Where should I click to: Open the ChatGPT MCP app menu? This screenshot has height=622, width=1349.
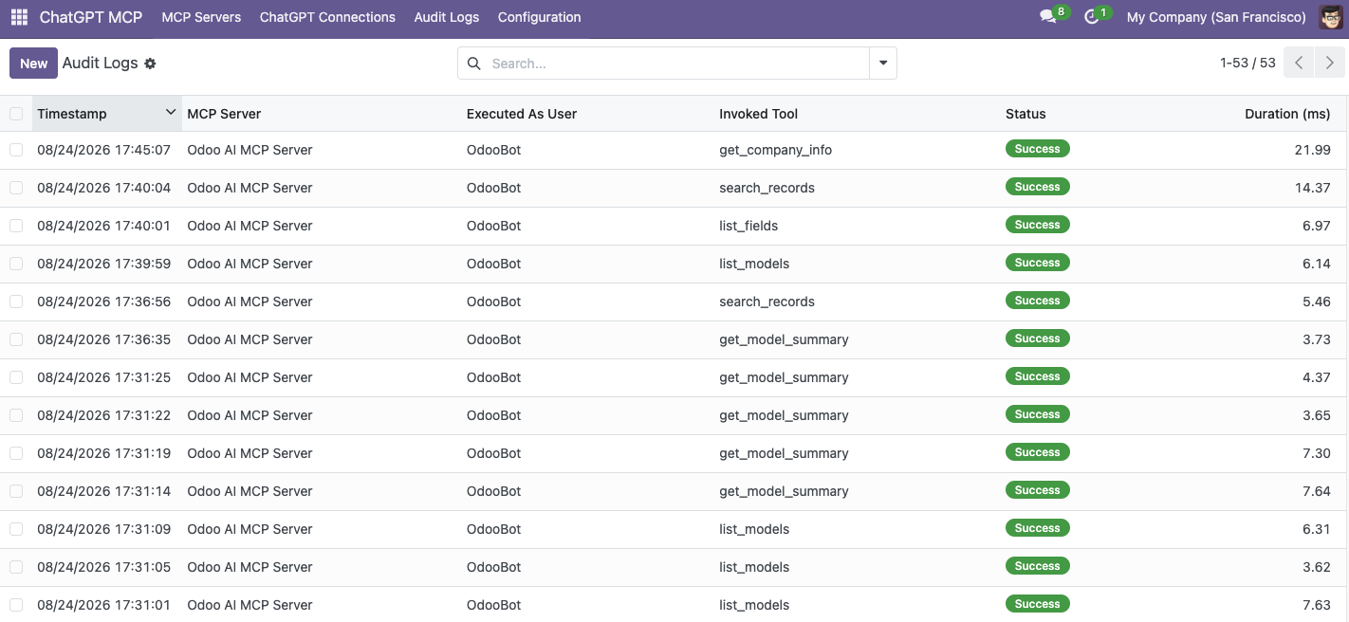pyautogui.click(x=91, y=17)
